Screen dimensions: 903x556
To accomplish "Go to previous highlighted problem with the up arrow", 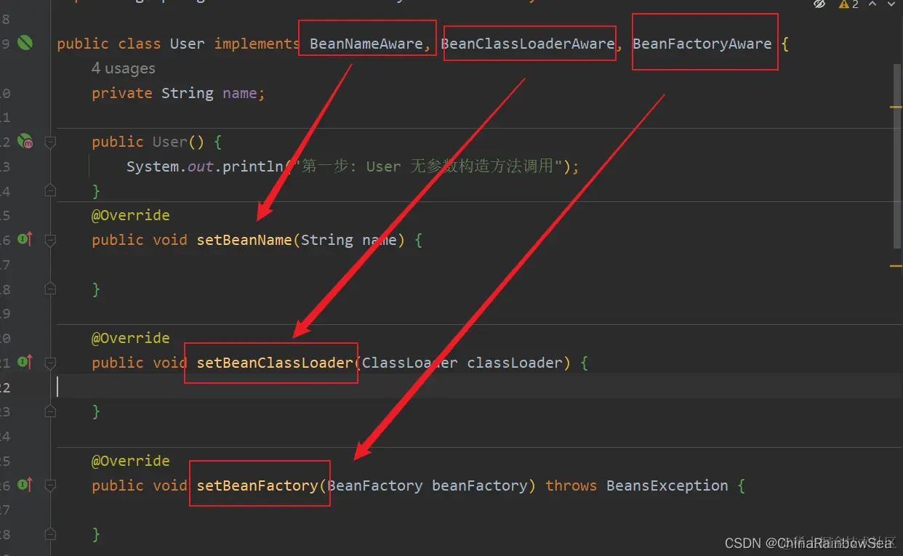I will pos(872,4).
